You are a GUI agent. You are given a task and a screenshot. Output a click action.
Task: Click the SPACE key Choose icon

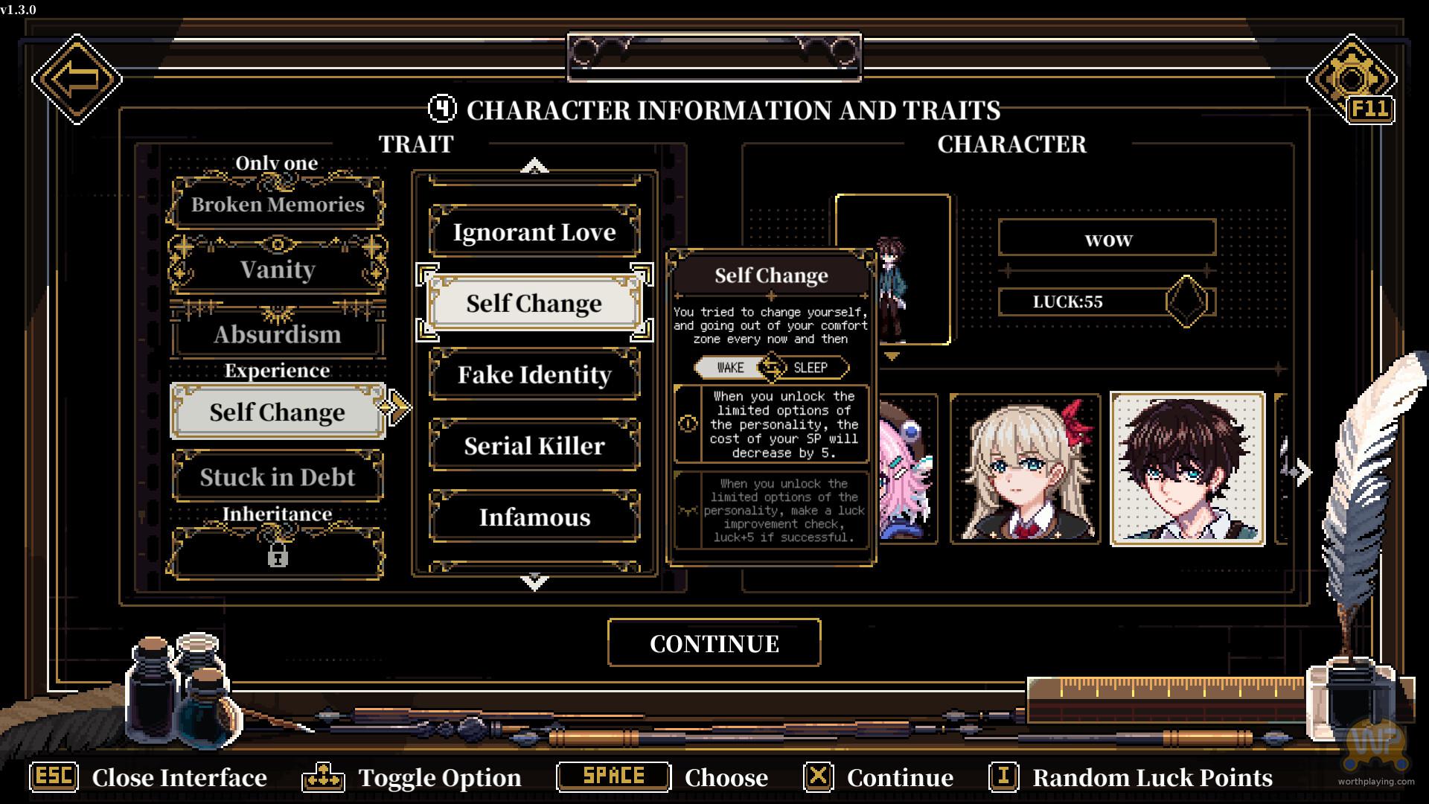(614, 776)
